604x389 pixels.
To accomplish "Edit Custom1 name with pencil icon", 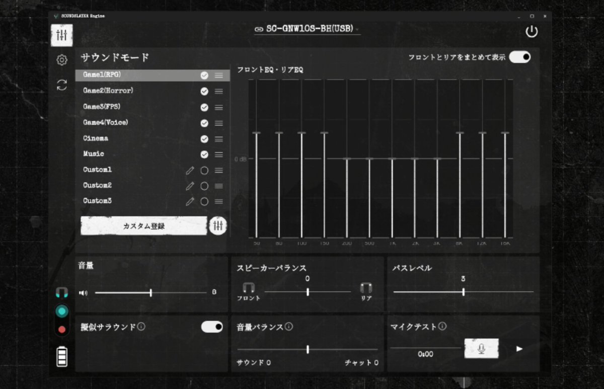I will coord(190,171).
